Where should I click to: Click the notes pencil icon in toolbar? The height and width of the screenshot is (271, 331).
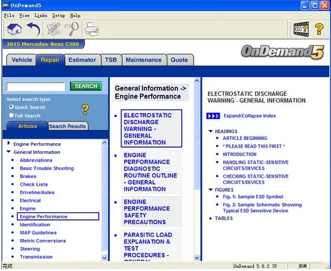tap(53, 29)
